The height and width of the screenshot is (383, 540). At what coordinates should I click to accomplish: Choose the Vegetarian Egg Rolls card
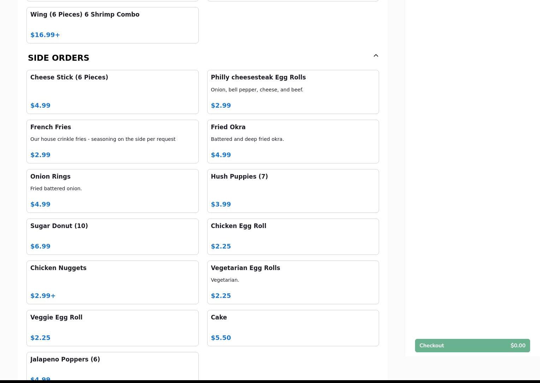tap(293, 282)
